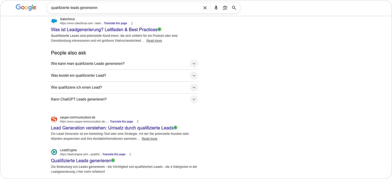
Task: Click green badge beside Qualifizierte Leads generieren title
Action: (113, 160)
